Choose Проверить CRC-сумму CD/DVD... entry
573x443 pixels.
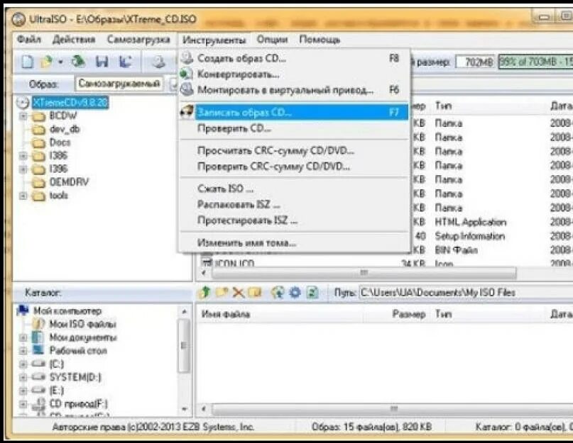[295, 167]
